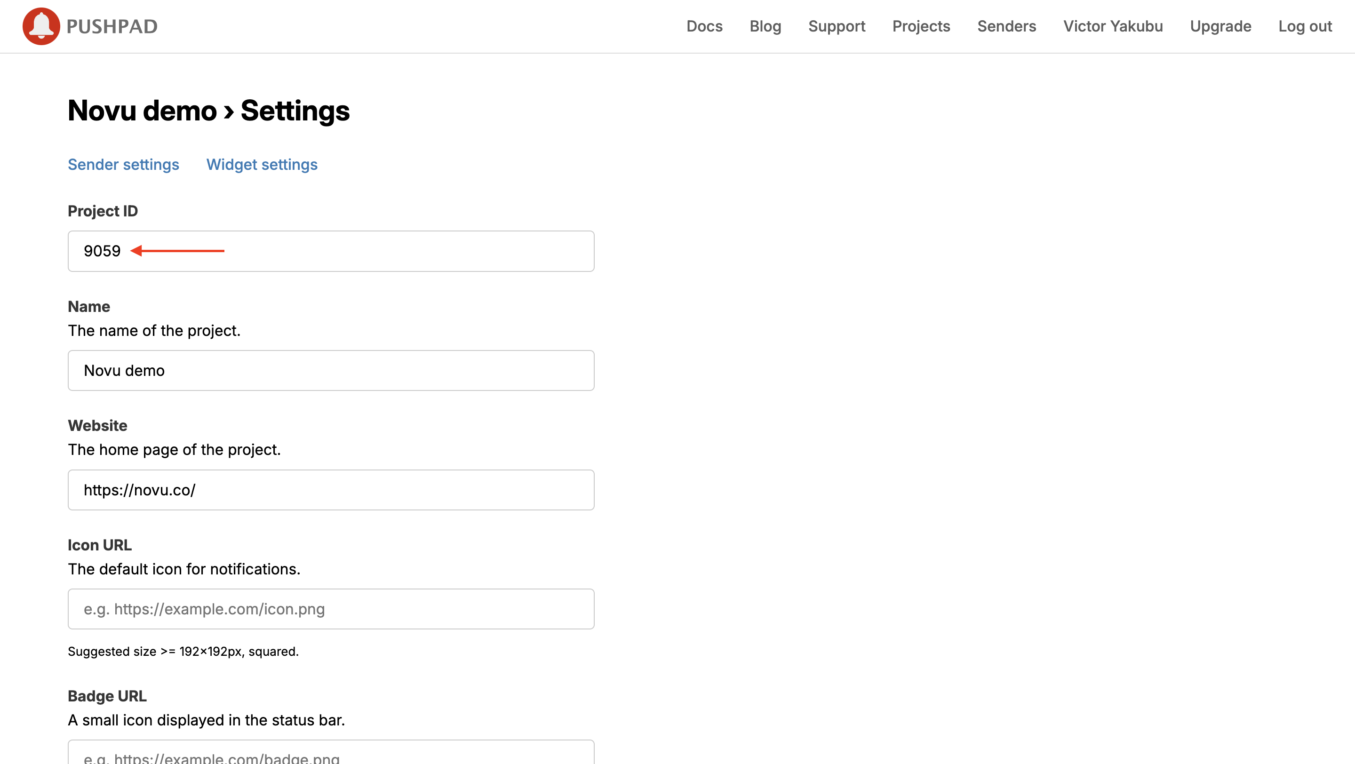
Task: Click the Upgrade link
Action: 1220,26
